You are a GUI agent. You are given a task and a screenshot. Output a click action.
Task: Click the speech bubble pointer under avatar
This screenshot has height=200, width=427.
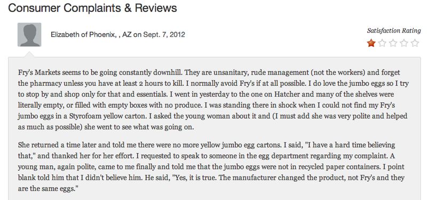[x=29, y=54]
